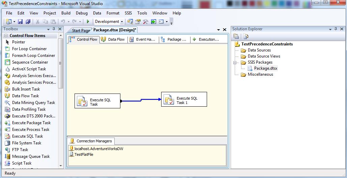Click the Show All Files icon
The width and height of the screenshot is (347, 178).
click(245, 36)
